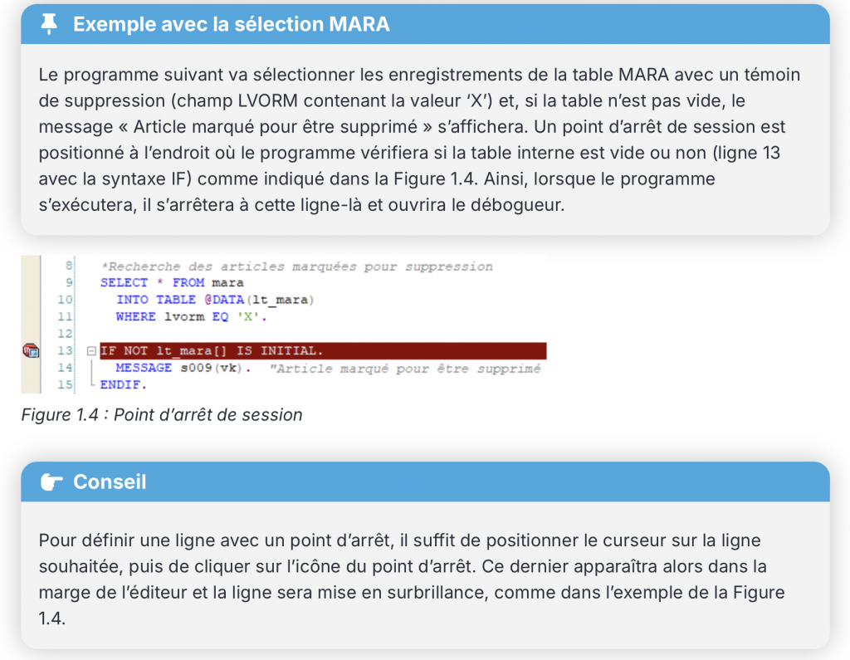Viewport: 850px width, 660px height.
Task: Click the INTO TABLE @DATA(lt_mara) line
Action: [216, 300]
